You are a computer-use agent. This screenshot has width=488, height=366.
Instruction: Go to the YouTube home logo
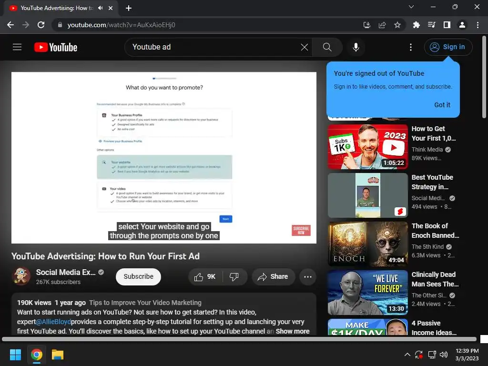(56, 47)
